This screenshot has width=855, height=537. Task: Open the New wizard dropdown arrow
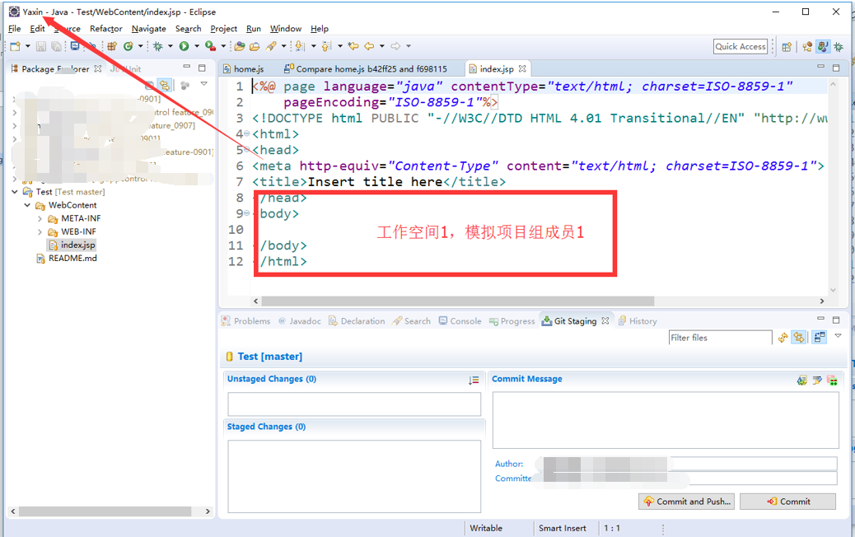(x=28, y=46)
